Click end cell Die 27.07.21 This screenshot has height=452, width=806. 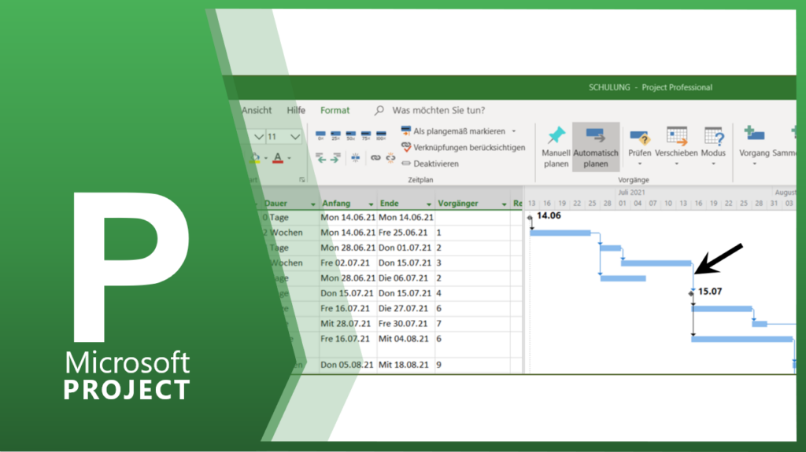[406, 308]
